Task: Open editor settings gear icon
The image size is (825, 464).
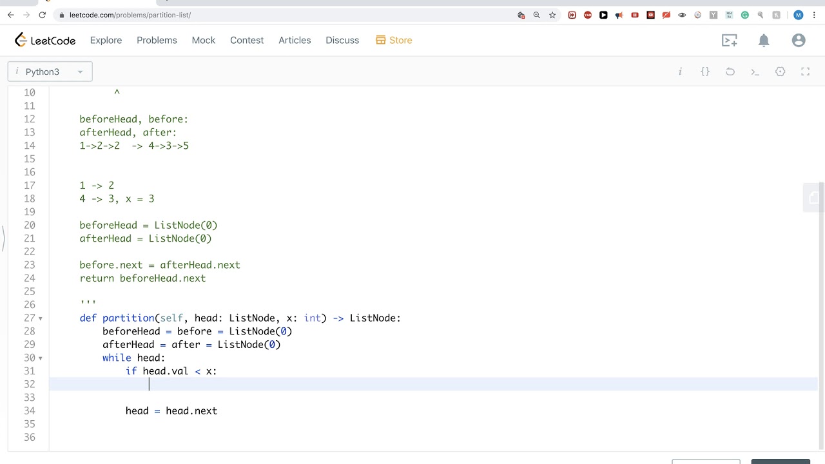Action: pos(781,72)
